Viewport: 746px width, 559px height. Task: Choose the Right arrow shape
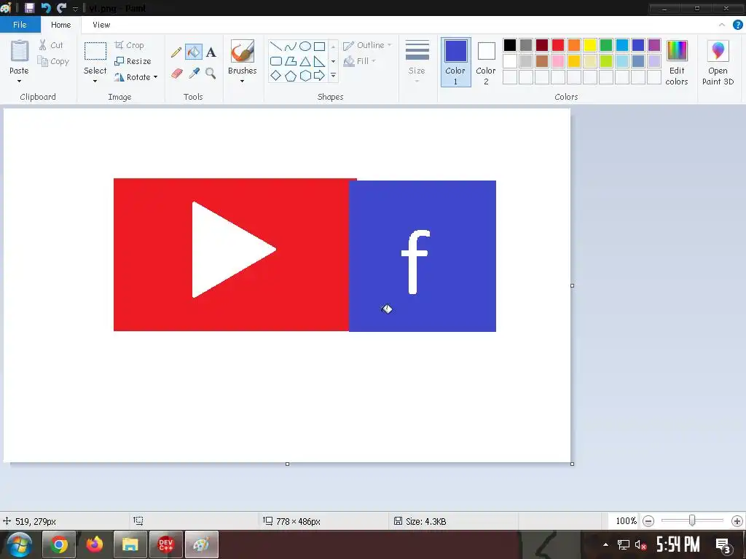pos(320,76)
